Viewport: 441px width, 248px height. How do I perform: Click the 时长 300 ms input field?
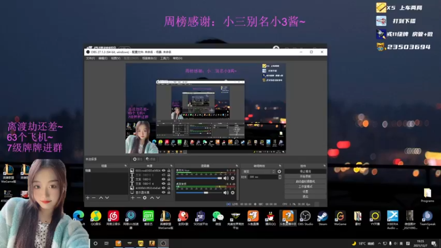click(x=262, y=177)
